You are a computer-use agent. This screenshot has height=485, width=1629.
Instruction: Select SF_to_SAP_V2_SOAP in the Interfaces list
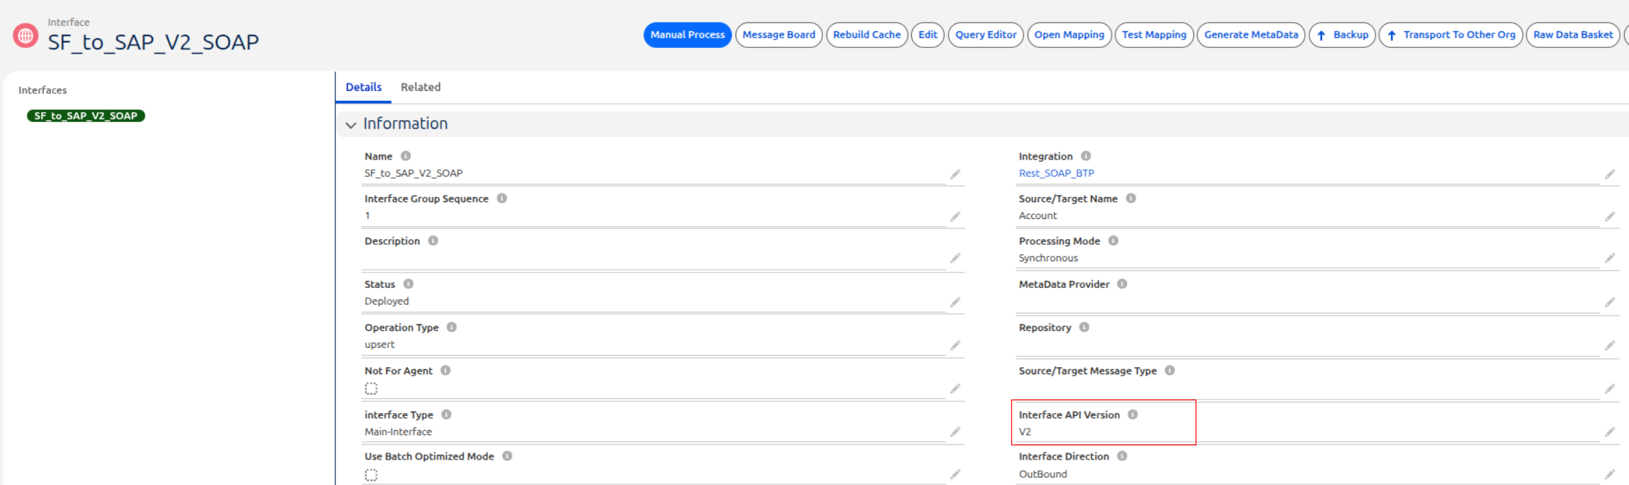(86, 116)
